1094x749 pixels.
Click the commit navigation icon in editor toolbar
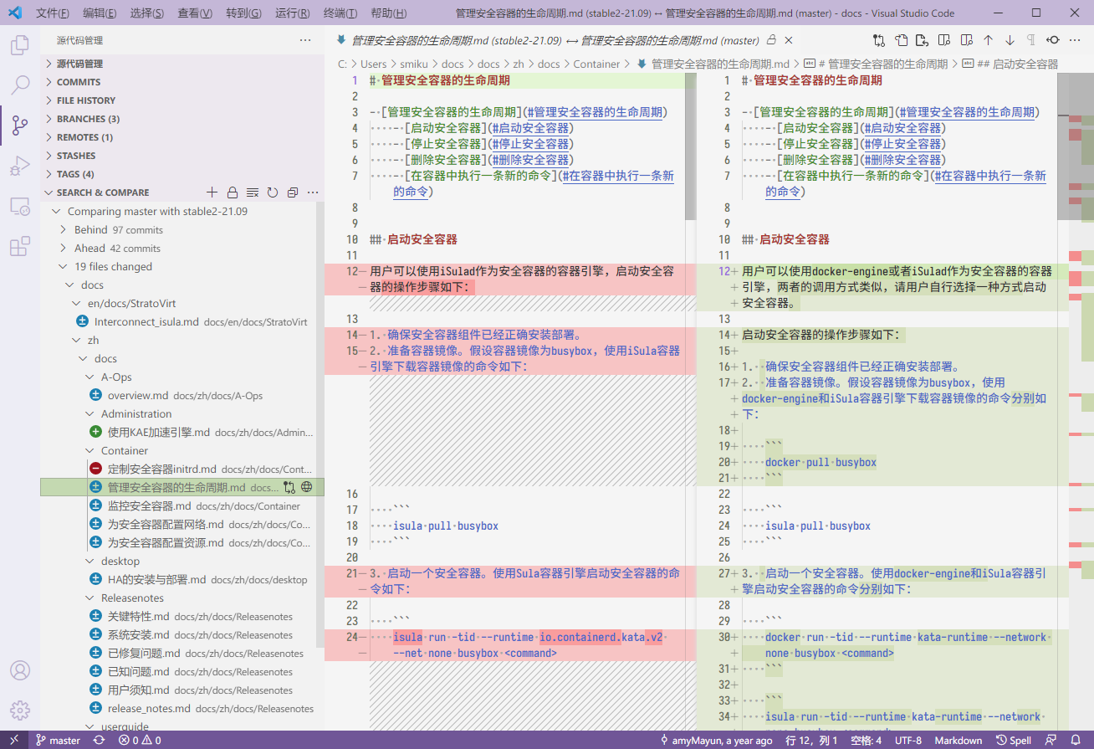click(x=1053, y=40)
